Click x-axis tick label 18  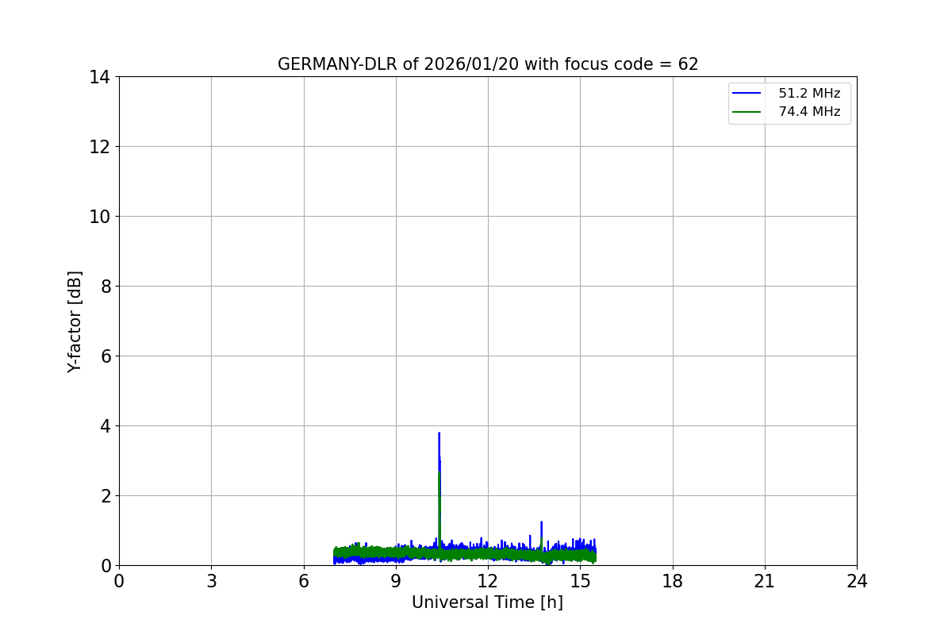pos(673,581)
